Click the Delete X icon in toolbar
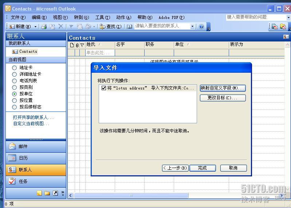The height and width of the screenshot is (208, 291). click(61, 27)
